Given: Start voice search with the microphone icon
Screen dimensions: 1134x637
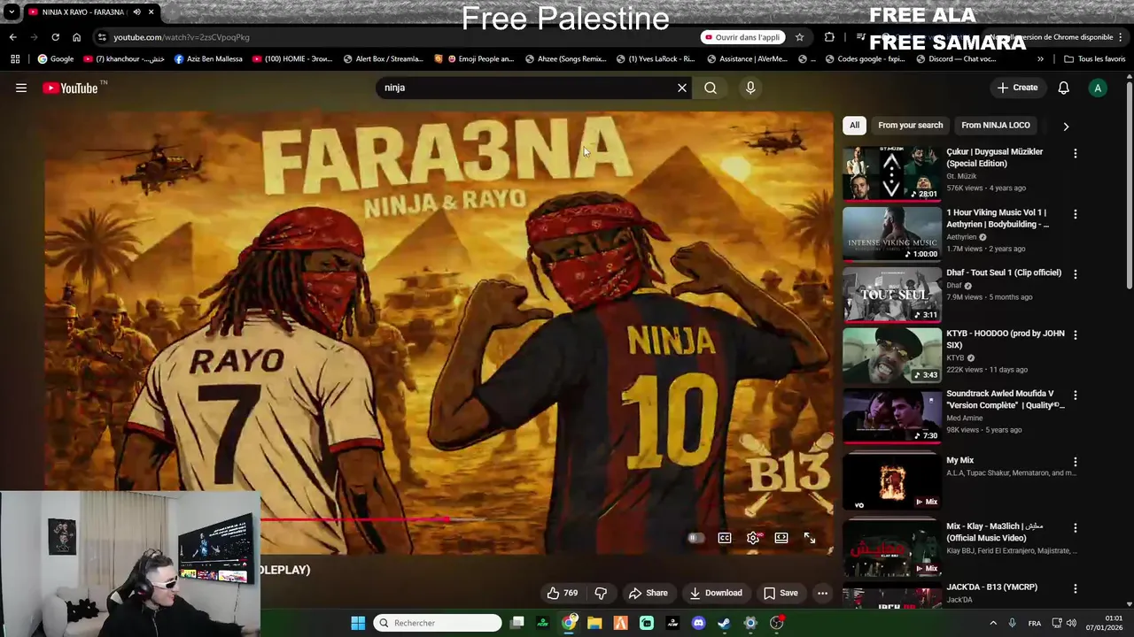Looking at the screenshot, I should point(750,88).
